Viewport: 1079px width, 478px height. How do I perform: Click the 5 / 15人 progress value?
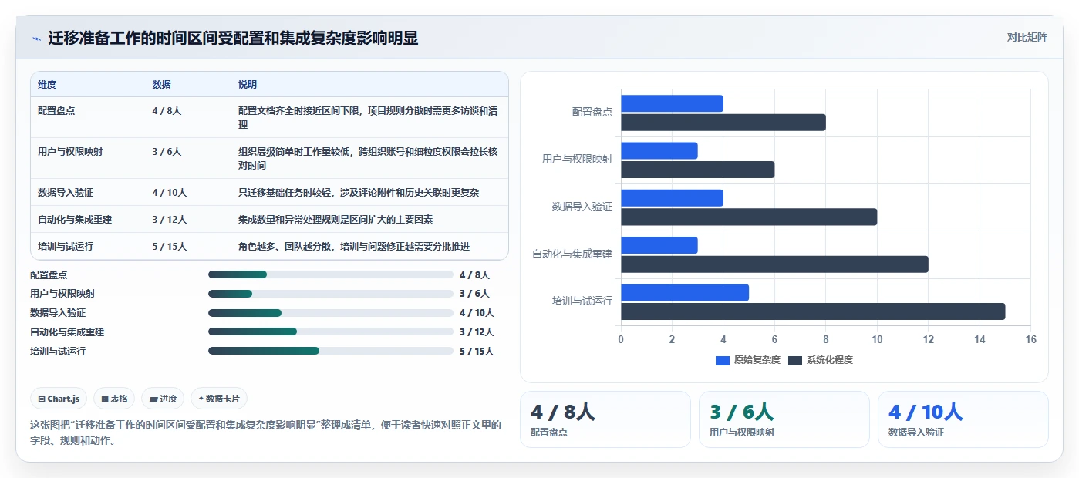tap(477, 352)
